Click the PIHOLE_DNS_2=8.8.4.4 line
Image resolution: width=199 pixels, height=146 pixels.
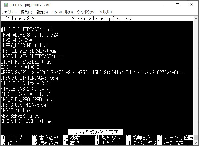(25, 89)
